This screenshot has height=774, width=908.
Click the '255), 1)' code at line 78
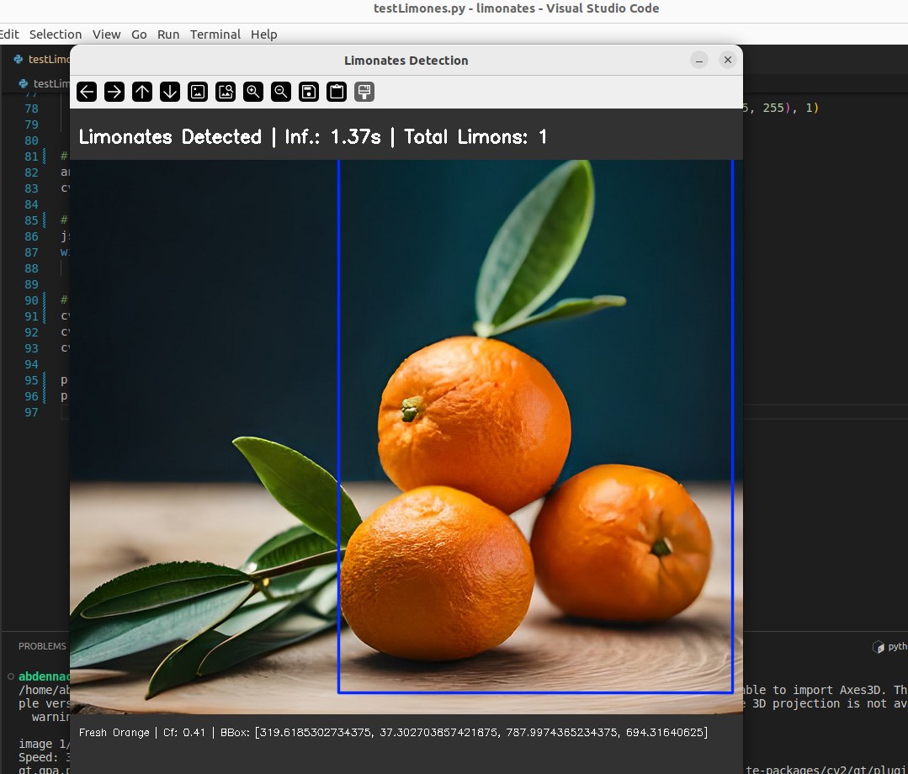pyautogui.click(x=790, y=108)
